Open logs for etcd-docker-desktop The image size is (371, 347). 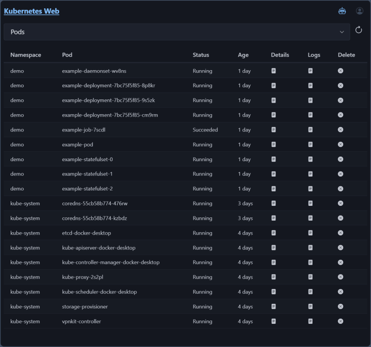pyautogui.click(x=310, y=233)
